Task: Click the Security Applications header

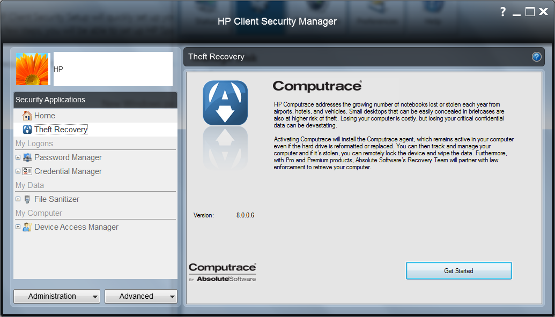Action: coord(95,100)
